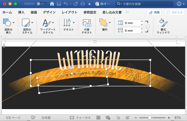Click the テキスト direction icon
187x121 pixels.
pyautogui.click(x=67, y=22)
